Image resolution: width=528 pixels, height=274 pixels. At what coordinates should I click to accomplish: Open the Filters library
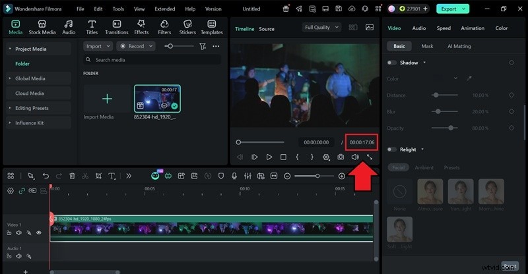coord(164,27)
